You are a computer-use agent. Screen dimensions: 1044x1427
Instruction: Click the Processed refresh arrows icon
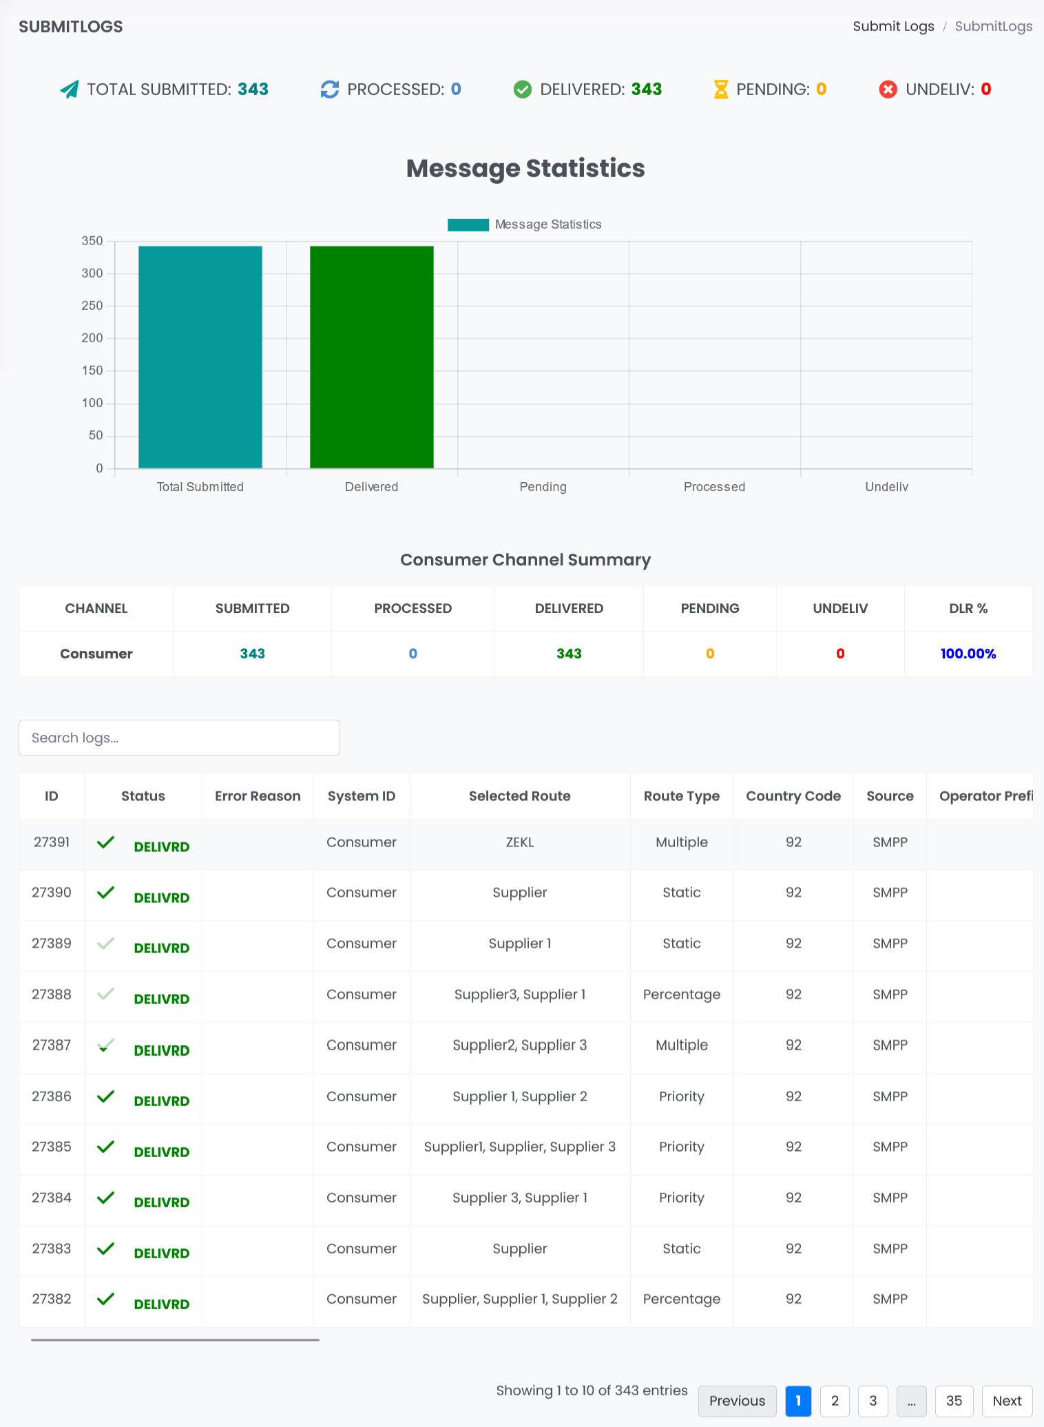(330, 90)
